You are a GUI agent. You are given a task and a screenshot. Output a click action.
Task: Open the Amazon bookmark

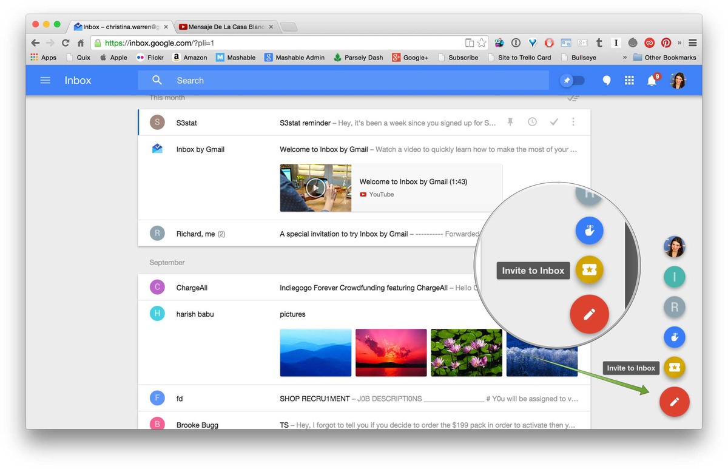point(190,58)
